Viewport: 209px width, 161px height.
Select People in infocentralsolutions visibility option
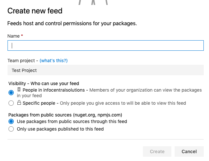pyautogui.click(x=11, y=93)
